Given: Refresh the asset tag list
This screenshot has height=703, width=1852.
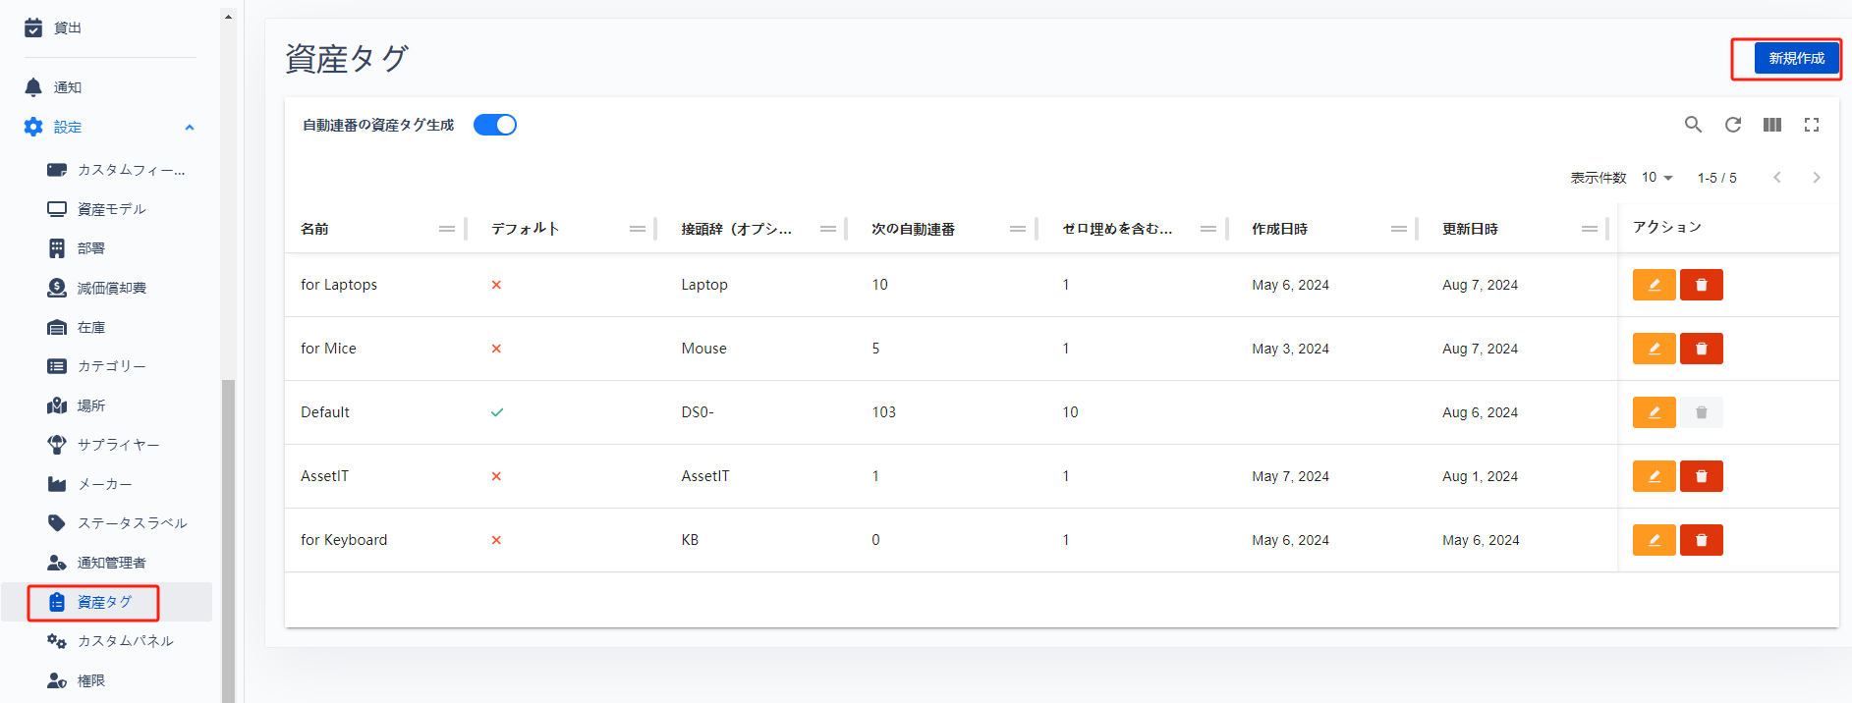Looking at the screenshot, I should tap(1733, 125).
